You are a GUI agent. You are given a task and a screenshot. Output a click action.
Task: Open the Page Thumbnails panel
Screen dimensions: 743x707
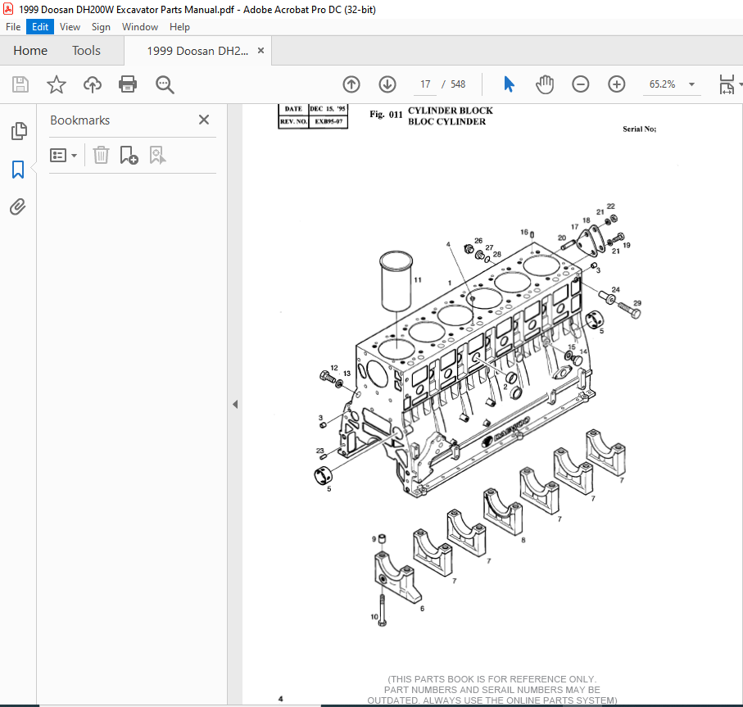tap(19, 131)
